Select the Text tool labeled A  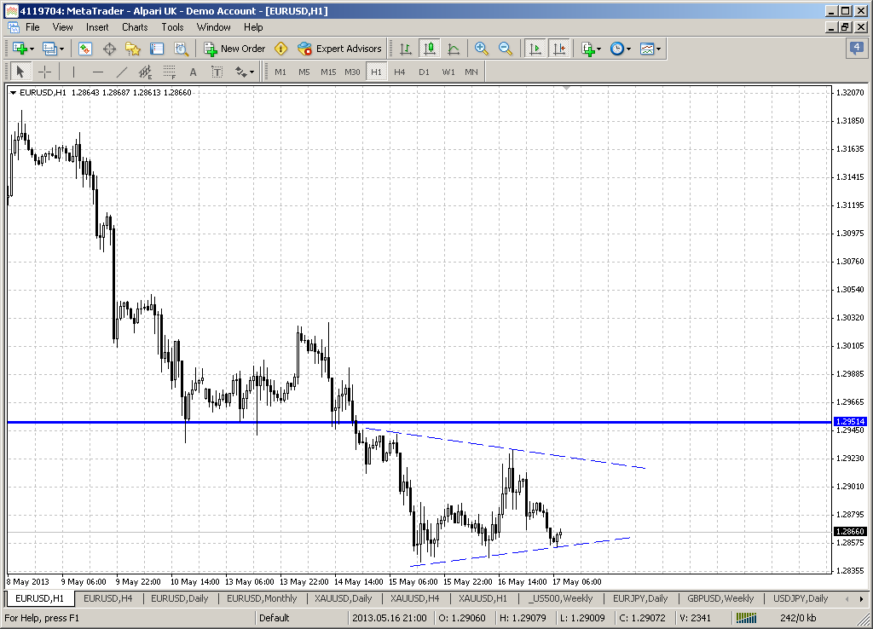click(x=194, y=72)
